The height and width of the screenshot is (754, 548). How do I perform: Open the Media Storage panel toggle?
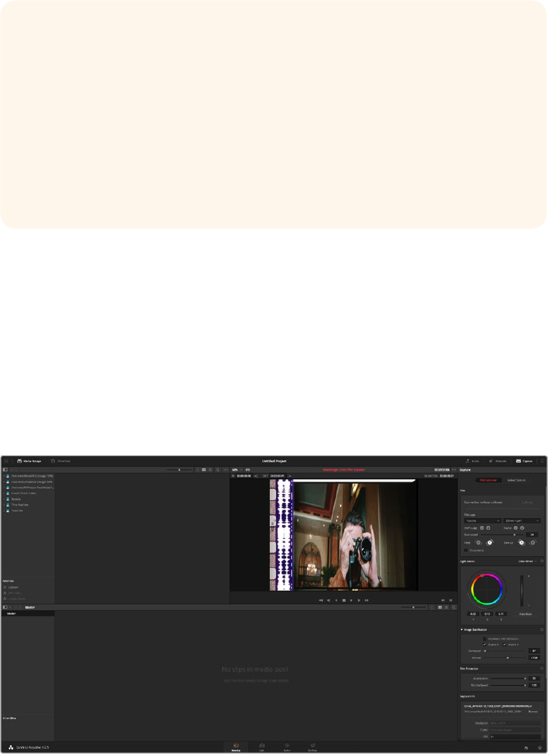point(29,461)
